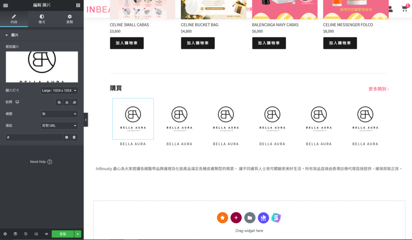Align image to the right
The width and height of the screenshot is (412, 240).
[x=74, y=102]
